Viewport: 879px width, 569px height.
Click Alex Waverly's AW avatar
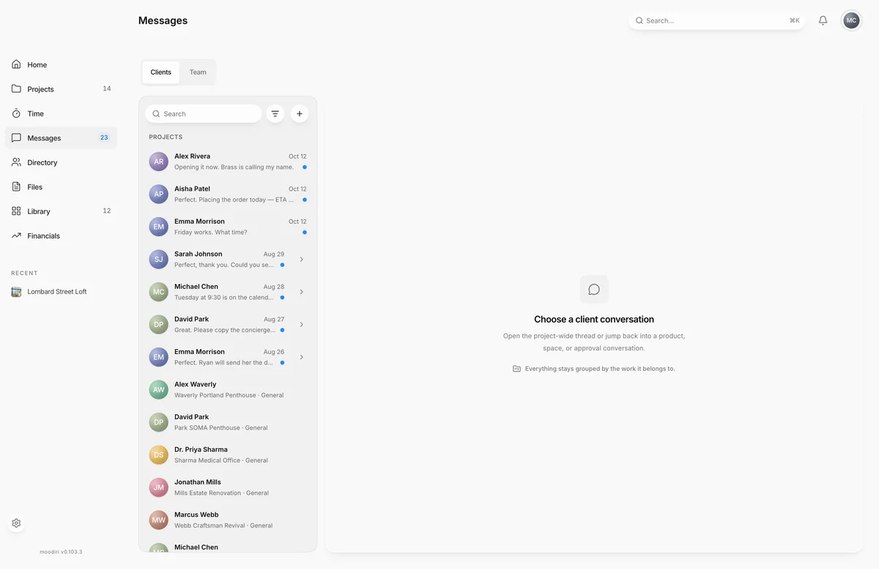[x=159, y=389]
